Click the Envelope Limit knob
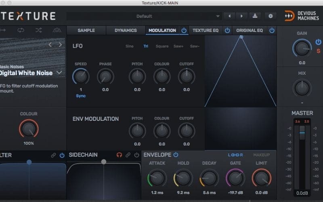This screenshot has width=323, height=202. pos(261,178)
